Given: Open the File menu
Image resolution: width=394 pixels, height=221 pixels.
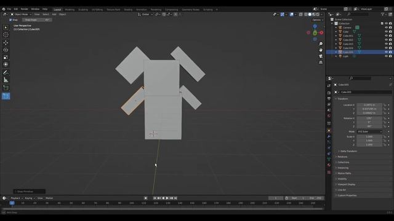Looking at the screenshot, I should click(9, 9).
